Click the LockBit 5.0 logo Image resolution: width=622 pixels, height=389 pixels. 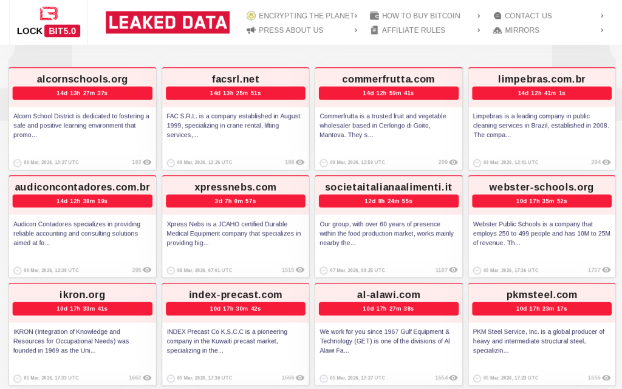(49, 22)
